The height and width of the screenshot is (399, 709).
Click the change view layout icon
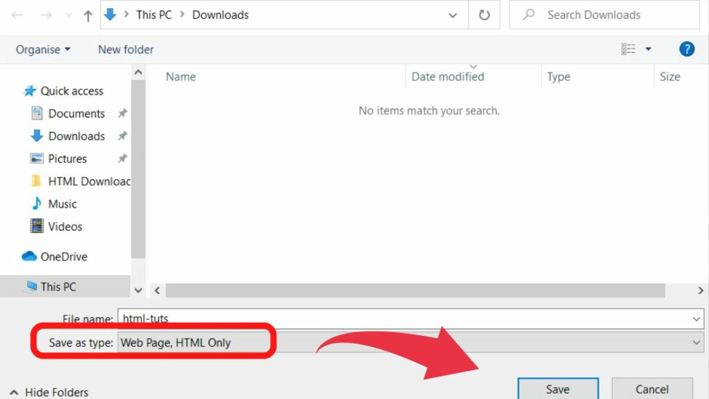tap(628, 50)
